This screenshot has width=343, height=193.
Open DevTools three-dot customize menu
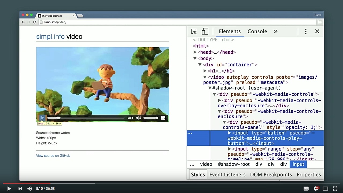[x=305, y=31]
